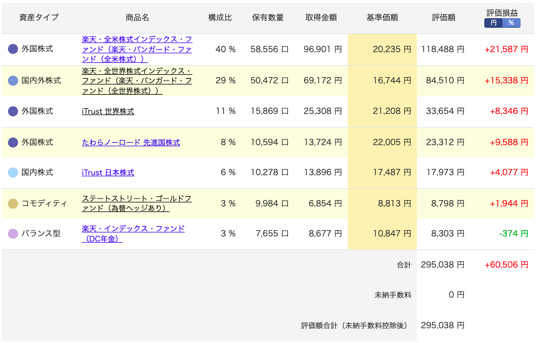Click 未納手数料 label
This screenshot has width=537, height=343.
click(x=393, y=295)
